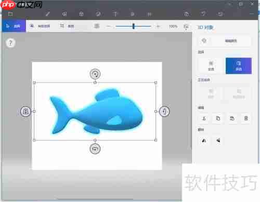Open the Canvas settings tool
Screen dimensions: 260x202
point(150,14)
